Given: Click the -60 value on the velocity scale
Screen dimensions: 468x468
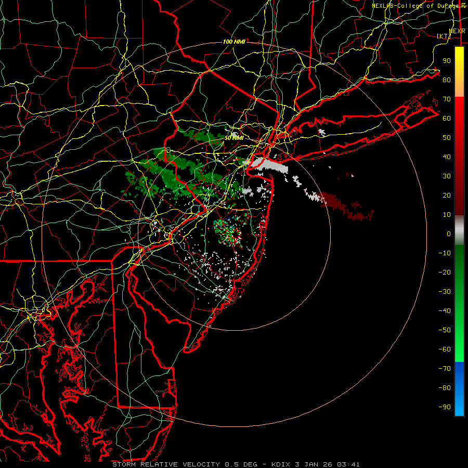Looking at the screenshot, I should click(445, 349).
